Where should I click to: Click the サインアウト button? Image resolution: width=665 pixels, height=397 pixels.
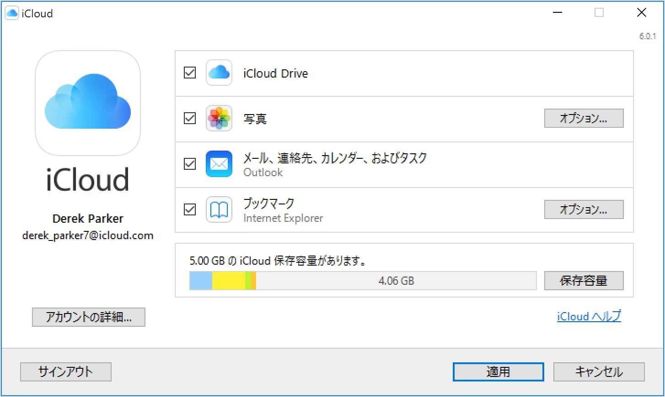(x=66, y=372)
